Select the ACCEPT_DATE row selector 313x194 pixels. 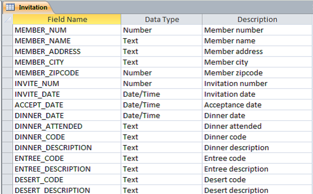pyautogui.click(x=8, y=105)
